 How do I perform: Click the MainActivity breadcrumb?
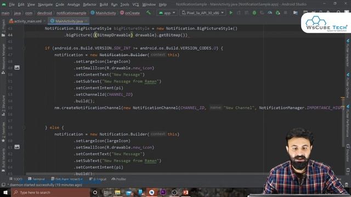pos(103,13)
